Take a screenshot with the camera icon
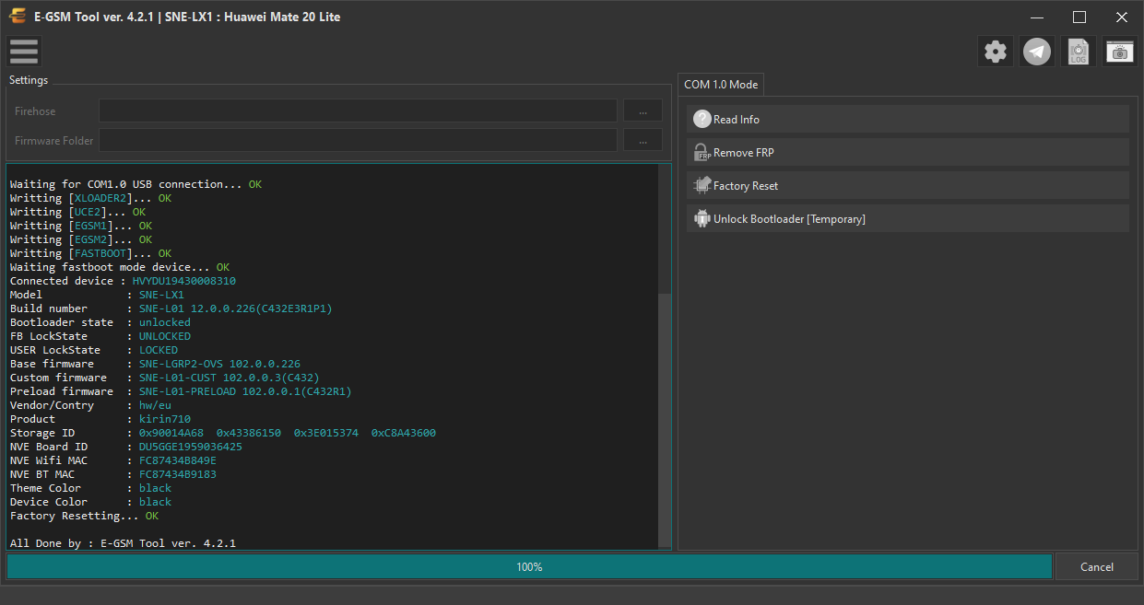Screen dimensions: 1144x605 coord(1120,52)
